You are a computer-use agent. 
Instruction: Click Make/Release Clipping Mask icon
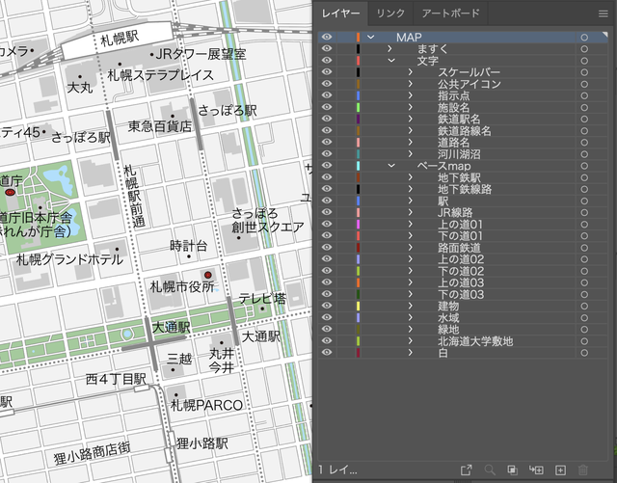click(513, 470)
